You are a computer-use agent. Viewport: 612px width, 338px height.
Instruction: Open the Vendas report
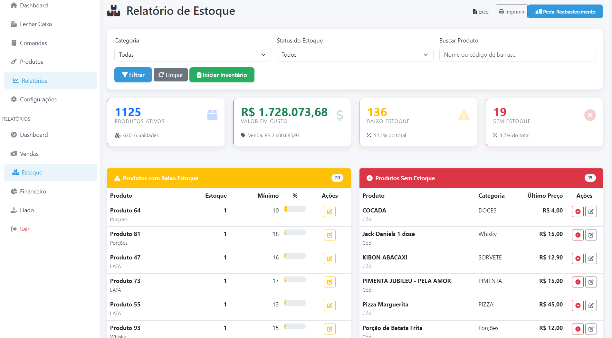pyautogui.click(x=29, y=154)
